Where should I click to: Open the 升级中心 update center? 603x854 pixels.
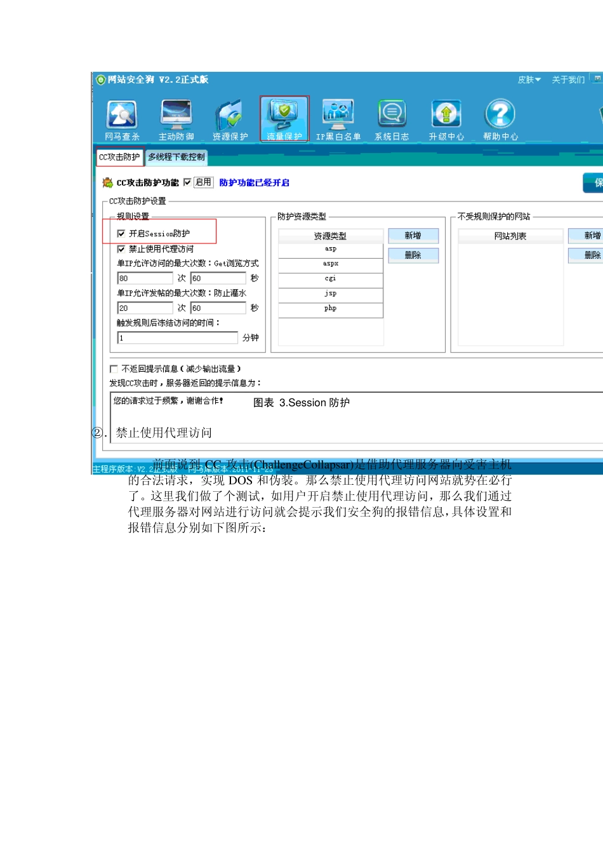click(446, 120)
